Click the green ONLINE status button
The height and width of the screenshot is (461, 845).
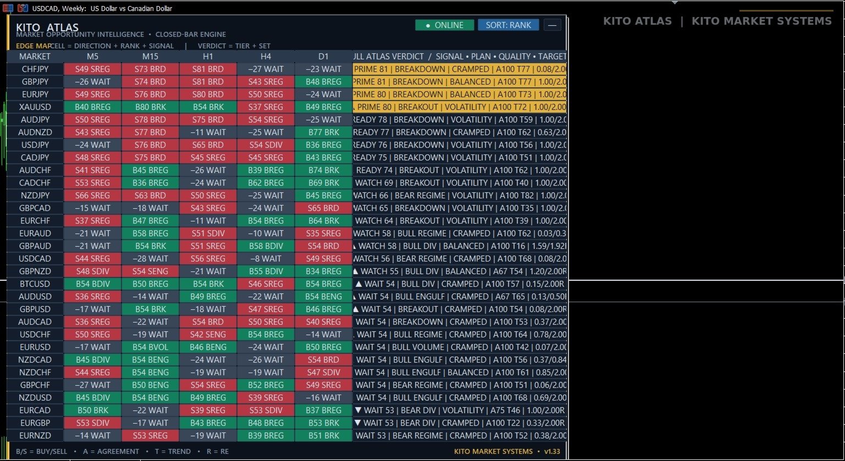[445, 25]
